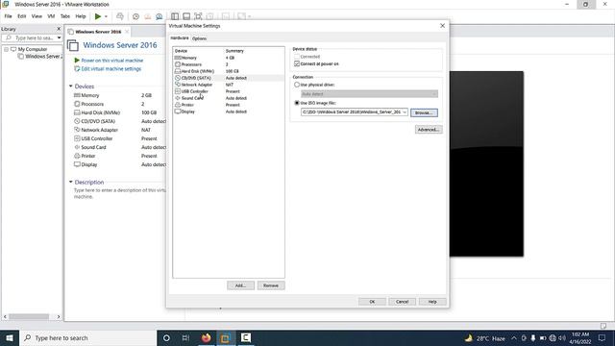The image size is (615, 346).
Task: Open the Windows Start menu
Action: coord(10,337)
